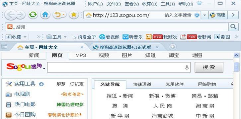The height and width of the screenshot is (119, 241).
Task: Open the 韩国伦理电影 link
Action: [x=70, y=105]
